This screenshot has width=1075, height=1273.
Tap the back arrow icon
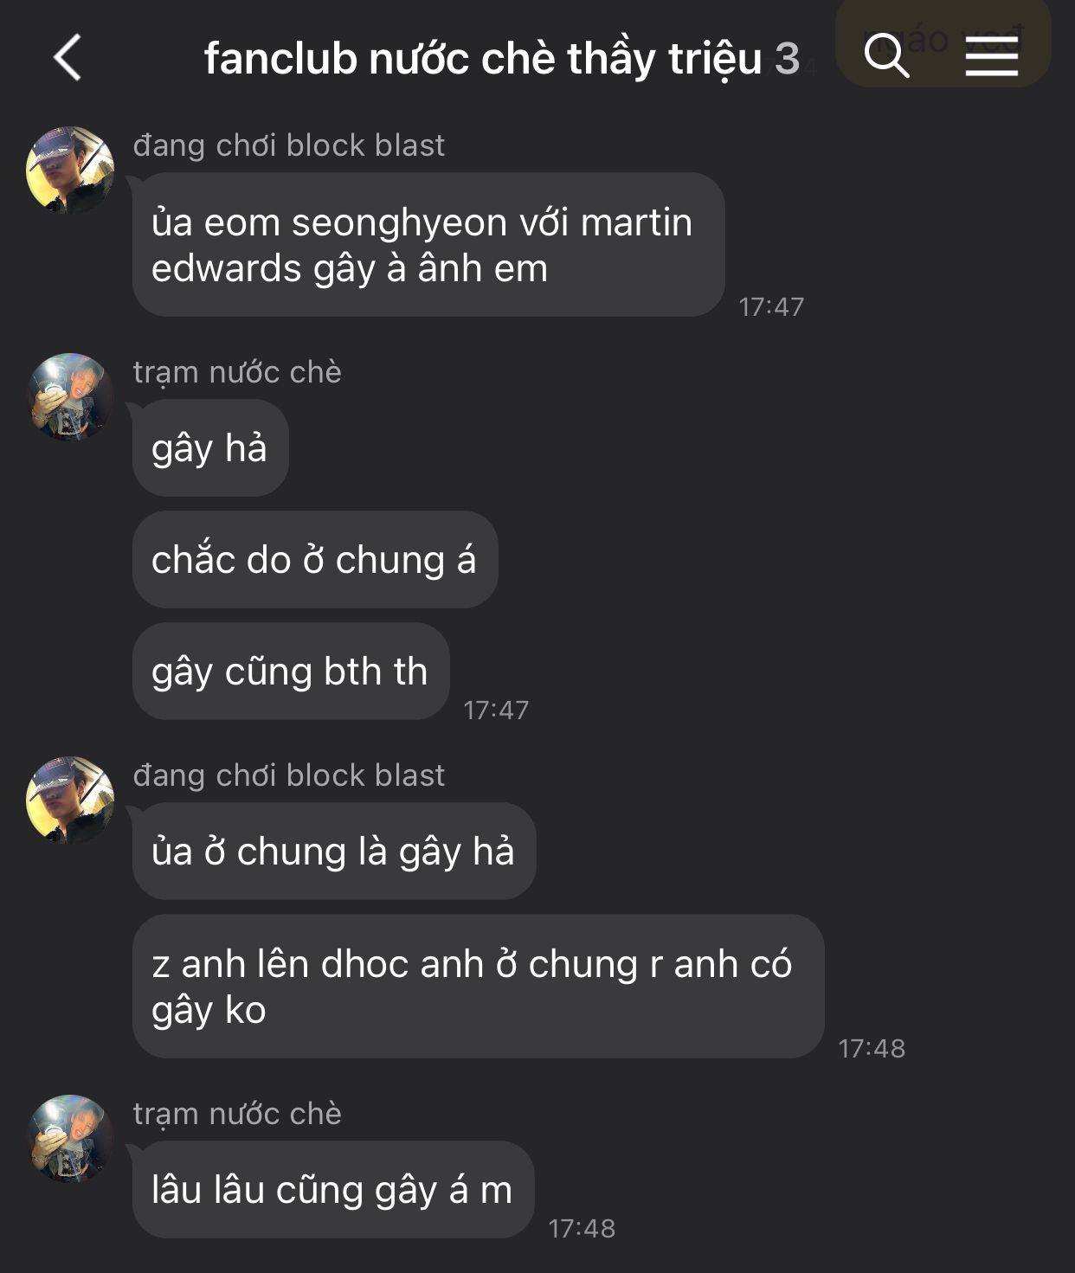click(x=68, y=58)
